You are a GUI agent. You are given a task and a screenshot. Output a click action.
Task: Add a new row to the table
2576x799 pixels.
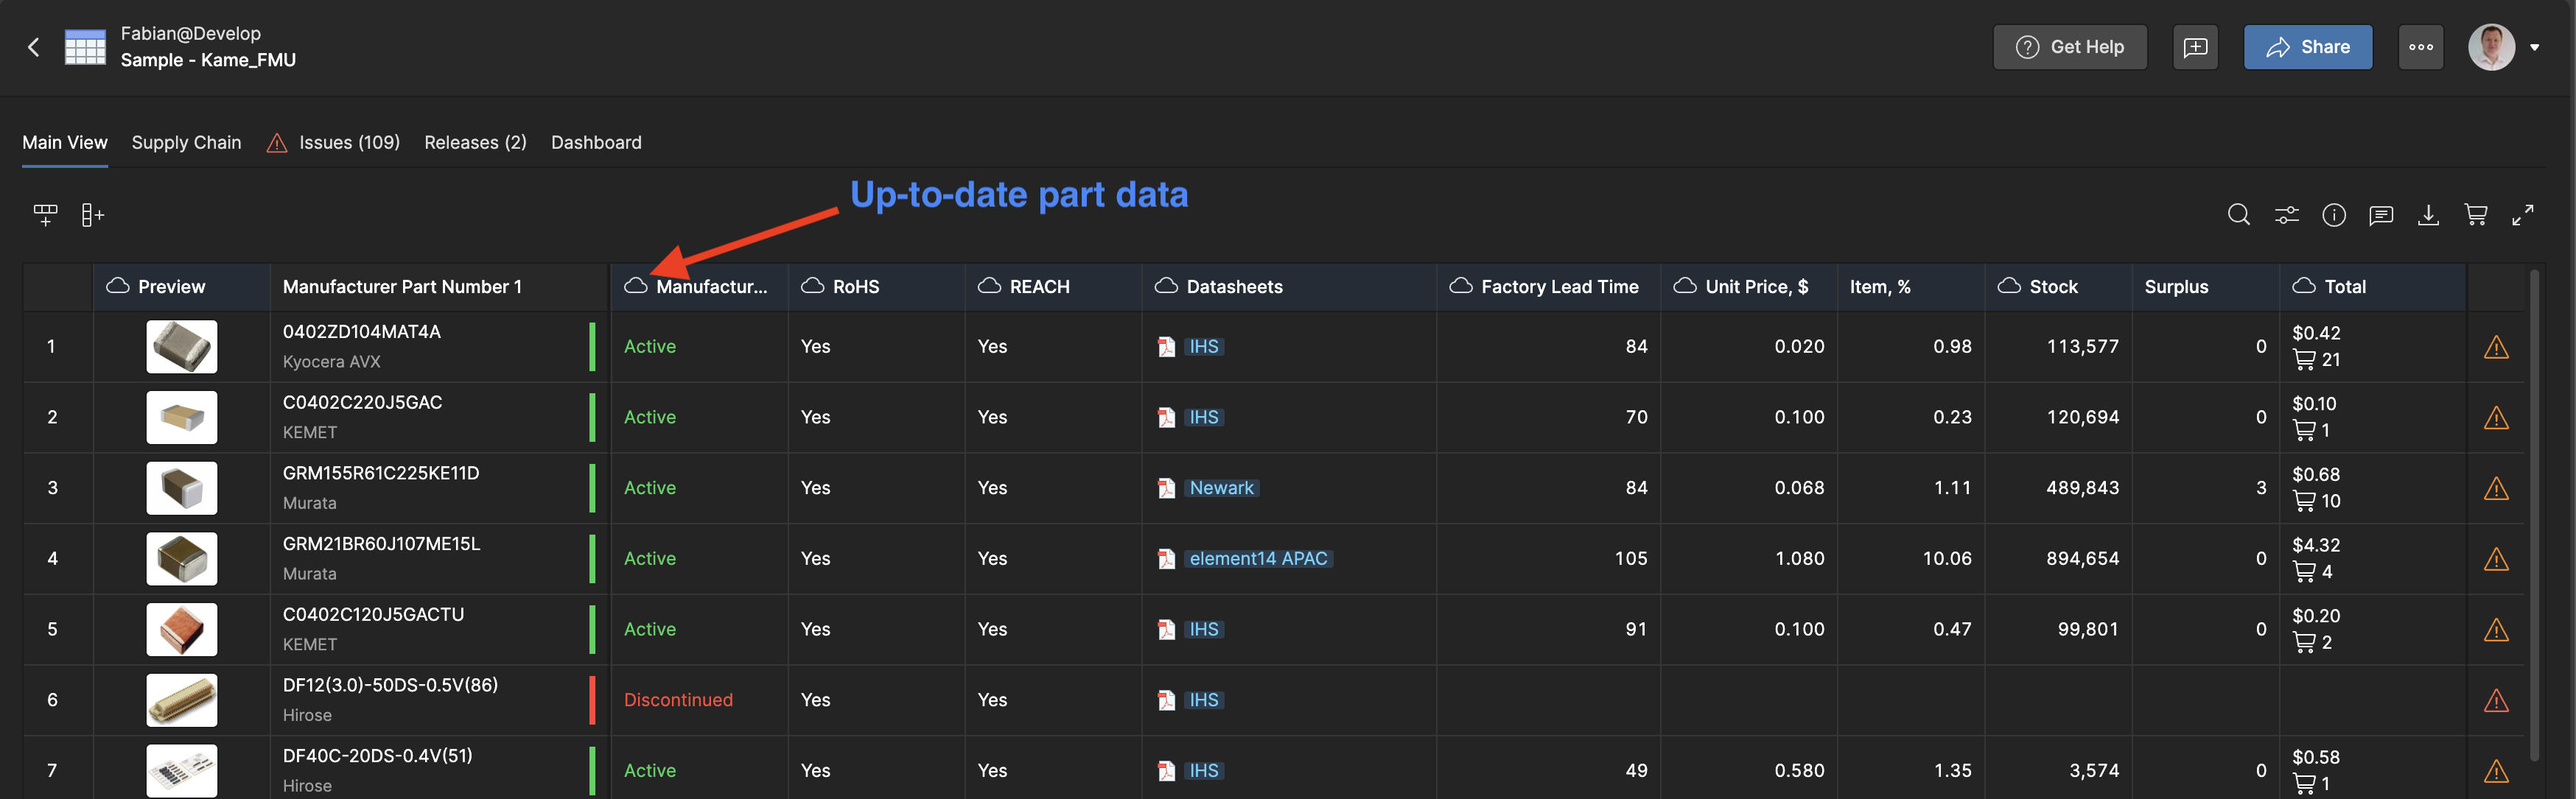pos(45,214)
